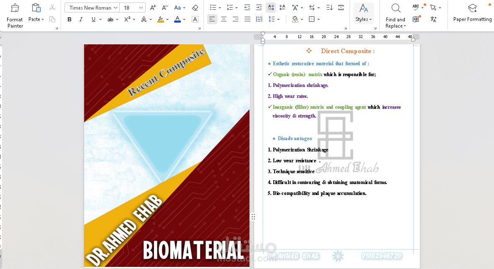Expand the numbering style arrow
Screen dimensions: 494x269
point(237,8)
